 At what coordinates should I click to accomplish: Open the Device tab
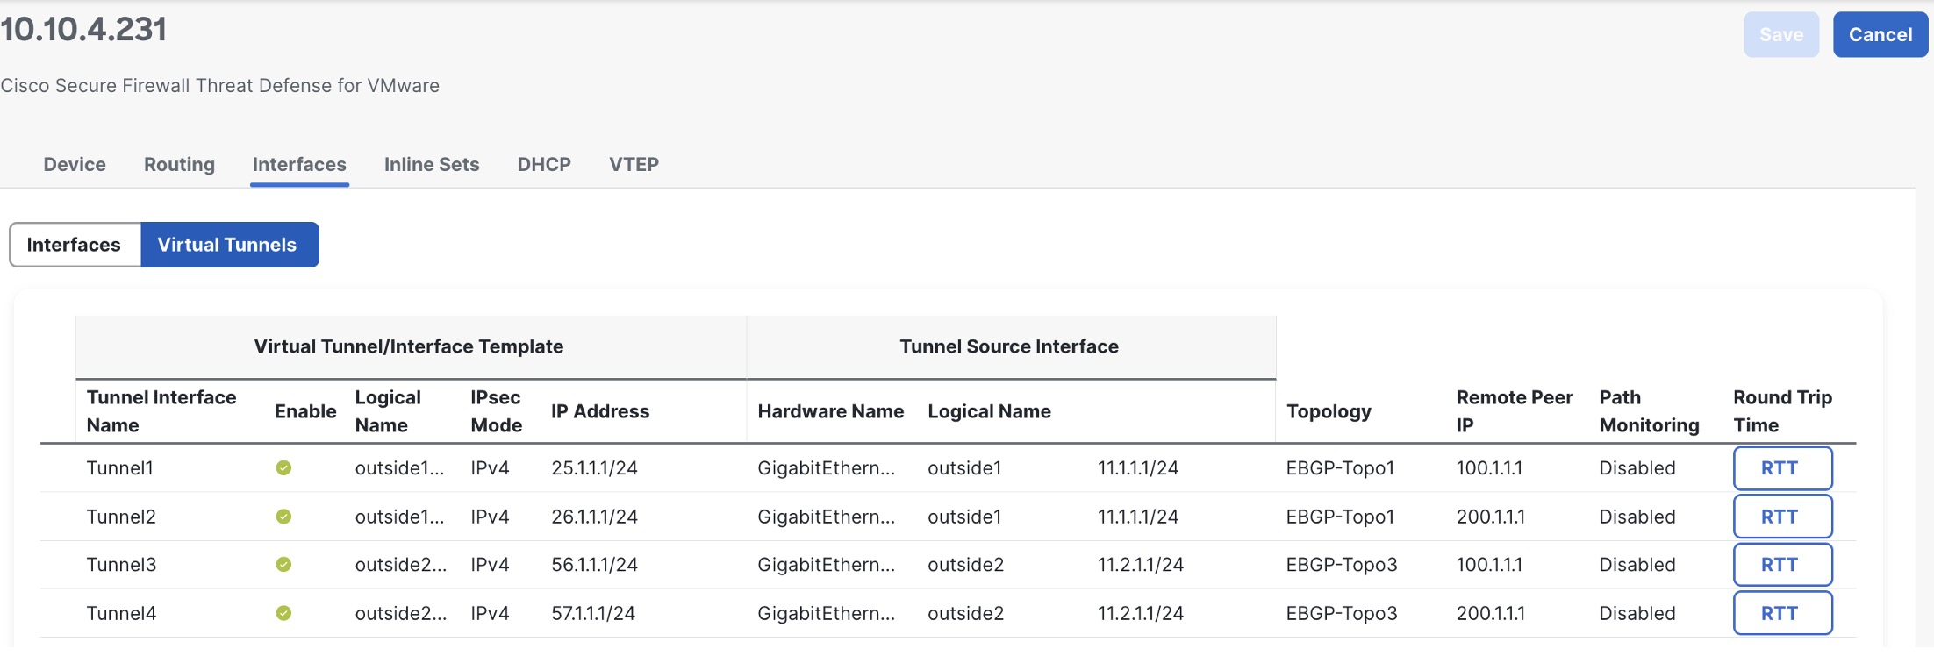[75, 165]
